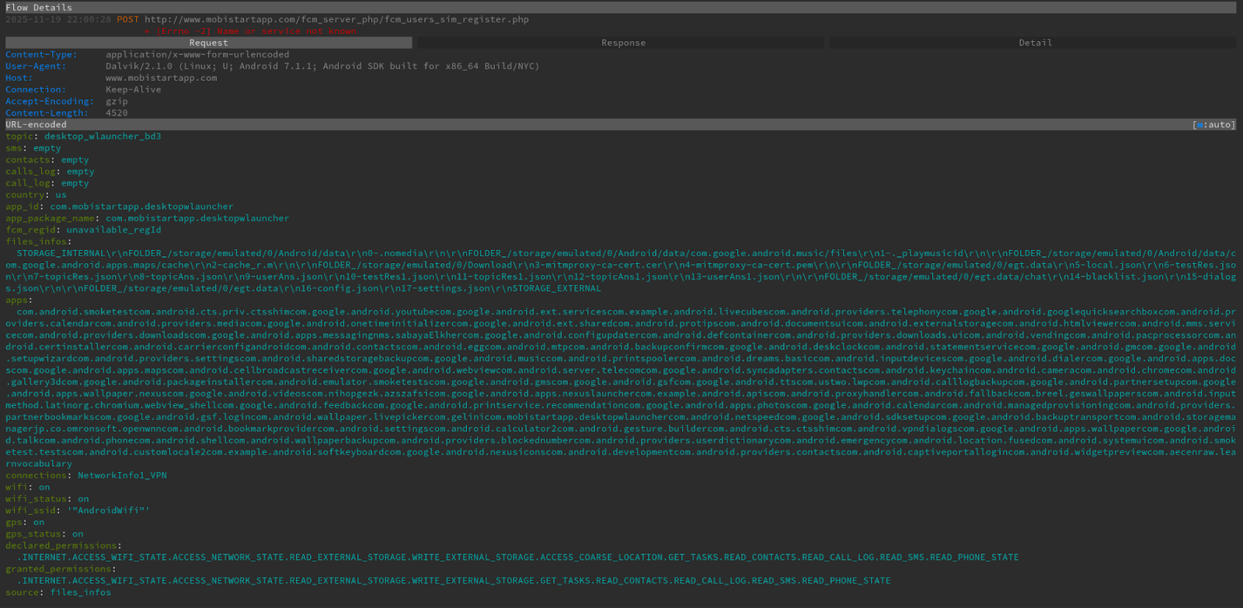This screenshot has width=1243, height=608.
Task: Click the wifi_ssid AndroidWifi value
Action: click(108, 510)
